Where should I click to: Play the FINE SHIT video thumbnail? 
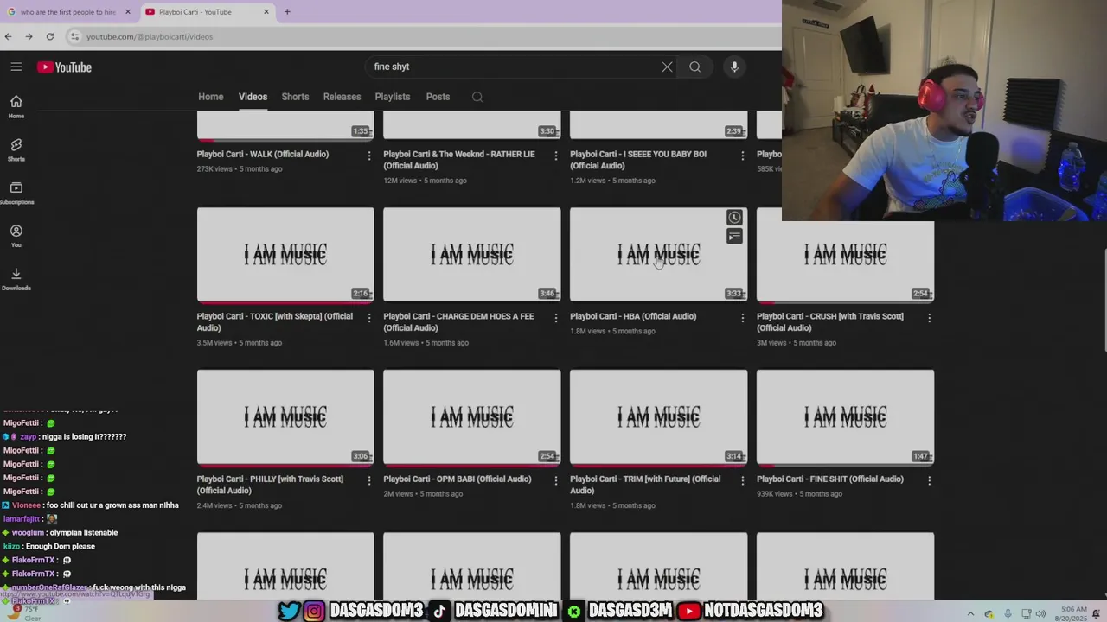click(x=845, y=417)
